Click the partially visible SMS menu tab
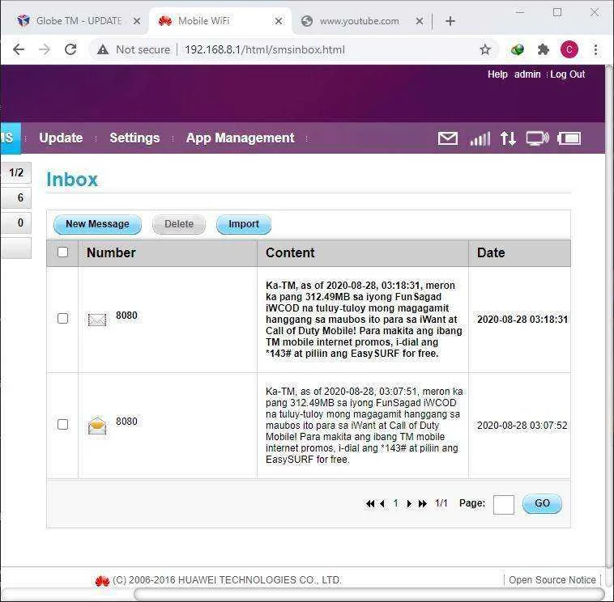 click(x=11, y=138)
